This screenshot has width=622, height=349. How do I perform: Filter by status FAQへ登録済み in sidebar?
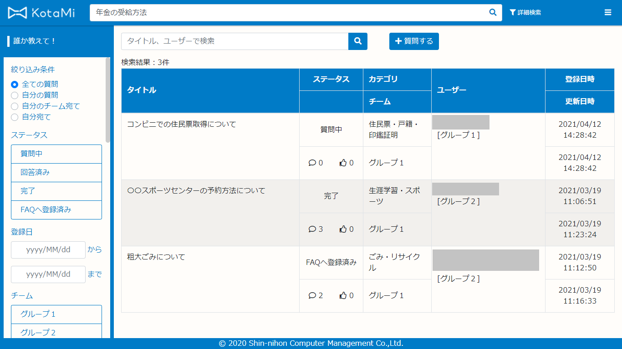pos(56,210)
